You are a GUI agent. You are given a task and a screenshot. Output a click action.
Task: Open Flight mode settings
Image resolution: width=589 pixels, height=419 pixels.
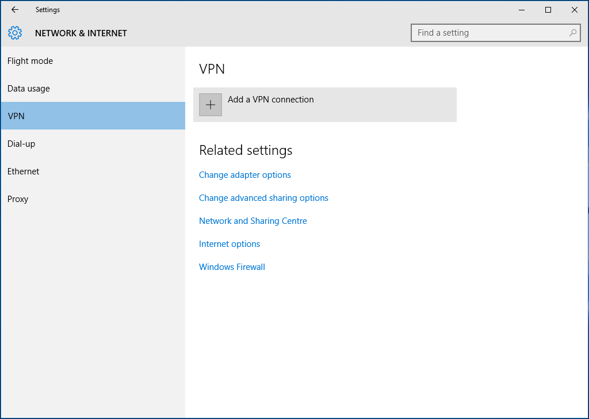point(30,60)
